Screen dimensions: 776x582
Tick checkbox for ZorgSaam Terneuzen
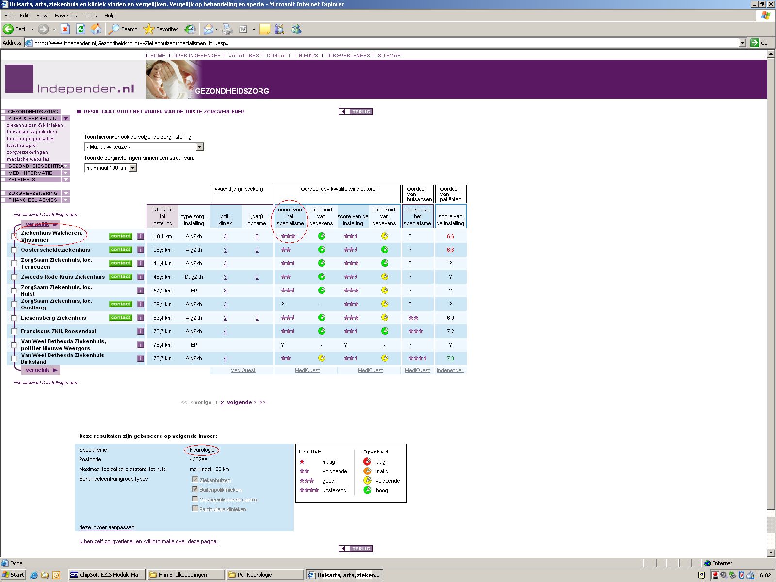(x=14, y=263)
